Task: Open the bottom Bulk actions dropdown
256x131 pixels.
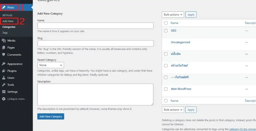Action: (173, 110)
